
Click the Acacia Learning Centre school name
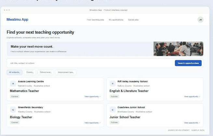click(x=31, y=82)
